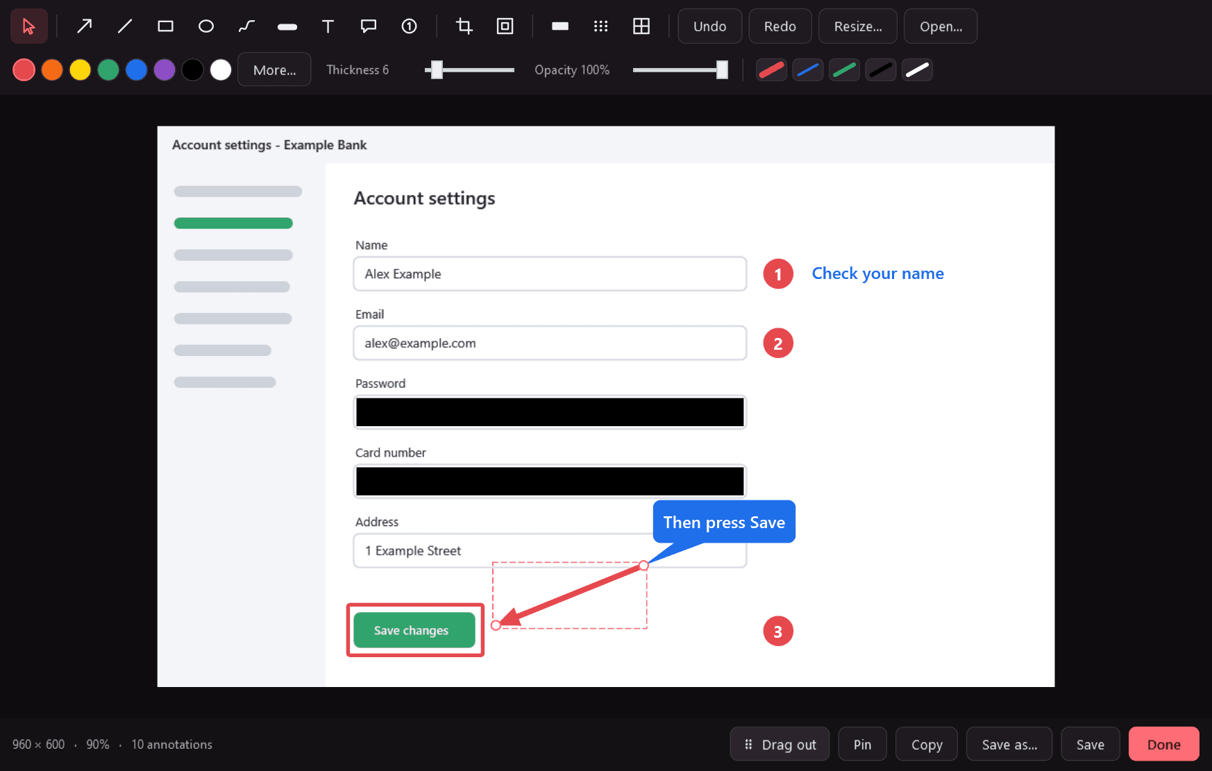Open More colors options
Viewport: 1212px width, 771px height.
point(274,70)
